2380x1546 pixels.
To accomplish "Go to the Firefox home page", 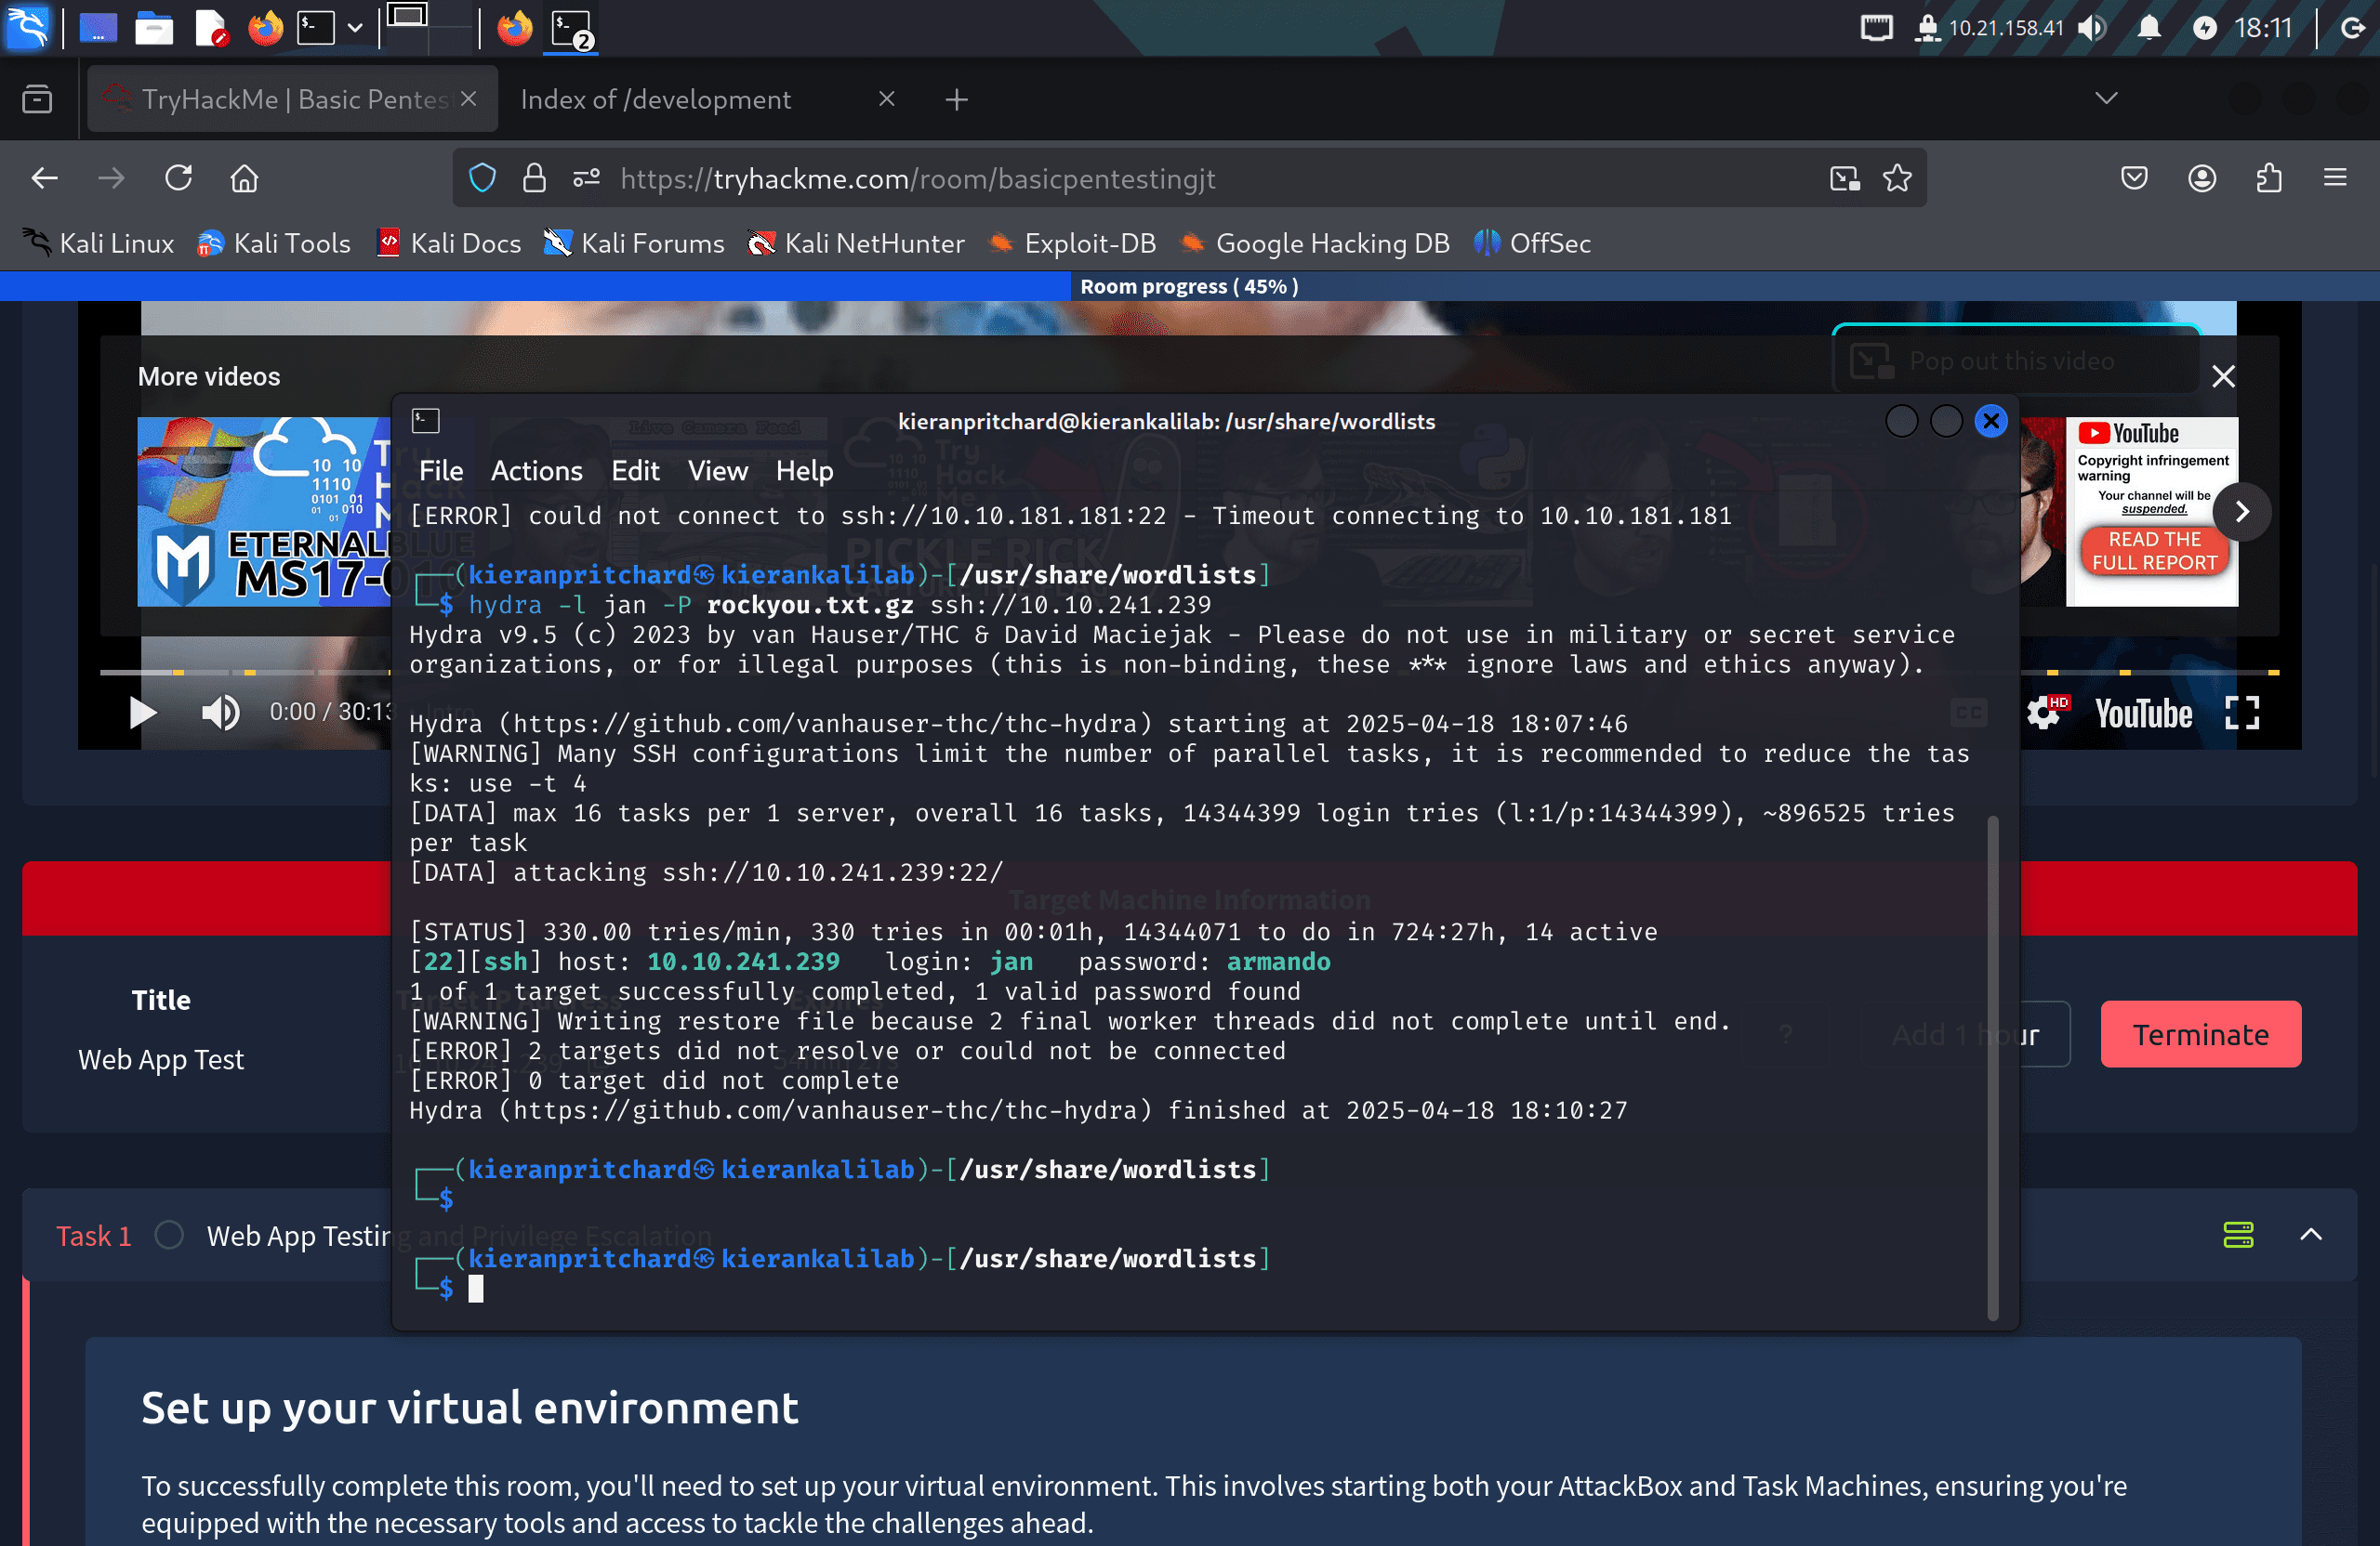I will pos(245,179).
